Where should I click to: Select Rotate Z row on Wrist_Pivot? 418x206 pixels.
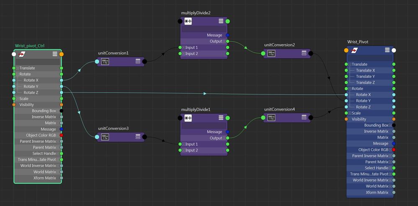pos(370,107)
